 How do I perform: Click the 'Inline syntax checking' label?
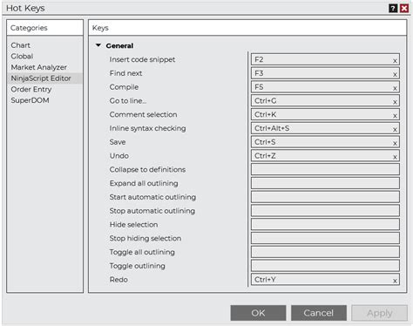point(147,128)
